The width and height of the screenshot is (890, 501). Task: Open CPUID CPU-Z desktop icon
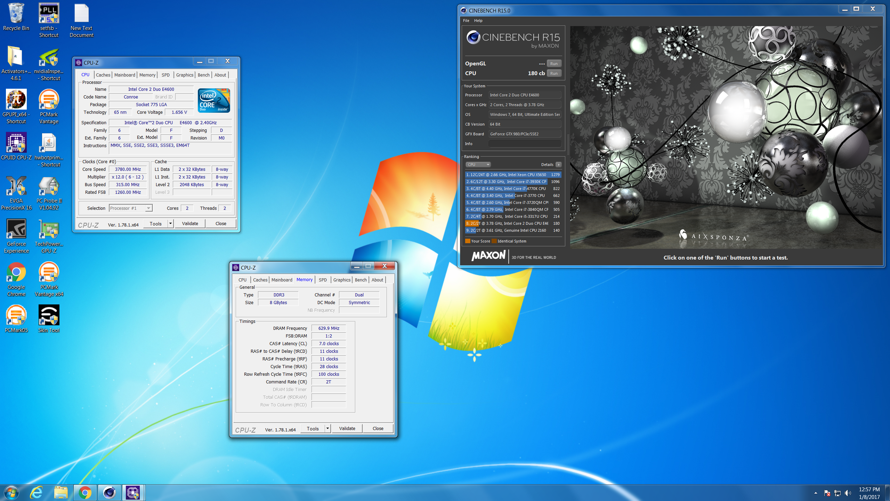[x=16, y=146]
